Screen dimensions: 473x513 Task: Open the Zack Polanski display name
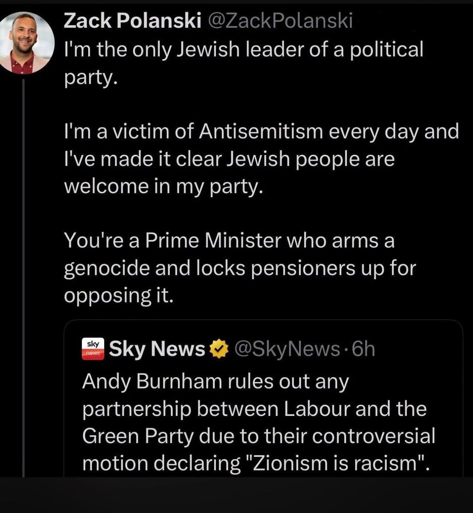(x=132, y=21)
